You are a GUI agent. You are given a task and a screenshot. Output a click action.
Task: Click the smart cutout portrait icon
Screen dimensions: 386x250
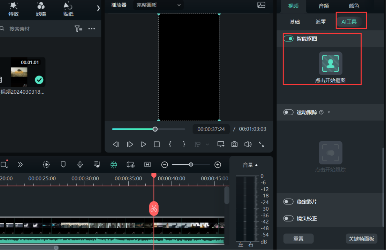[330, 63]
